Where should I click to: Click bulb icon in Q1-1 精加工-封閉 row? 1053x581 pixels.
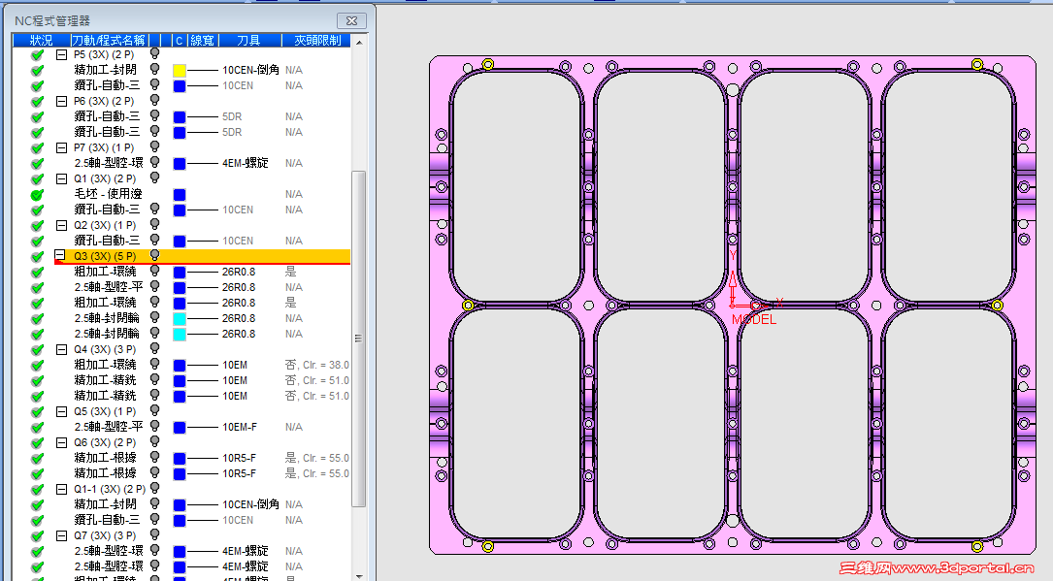tap(154, 503)
